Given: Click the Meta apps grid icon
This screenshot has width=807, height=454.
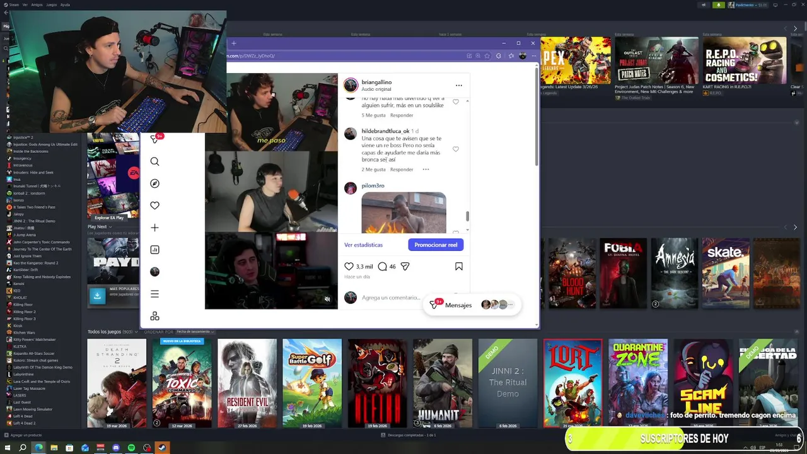Looking at the screenshot, I should pos(154,317).
